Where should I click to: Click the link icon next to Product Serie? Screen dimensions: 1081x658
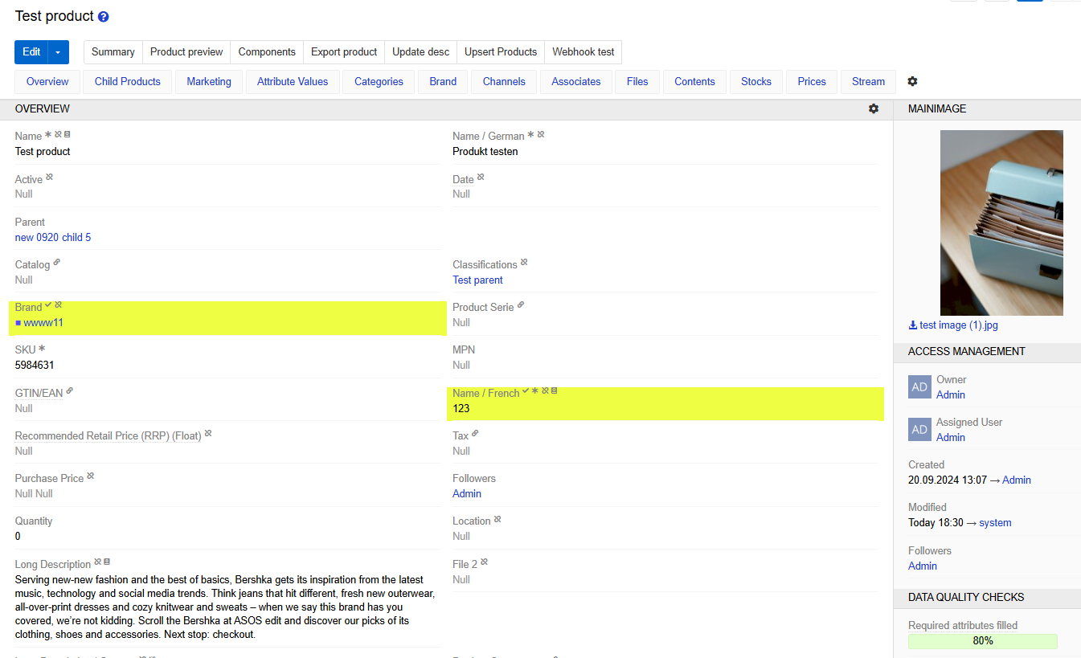[521, 305]
